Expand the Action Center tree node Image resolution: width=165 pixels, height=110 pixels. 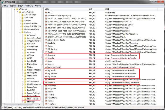(x=20, y=15)
